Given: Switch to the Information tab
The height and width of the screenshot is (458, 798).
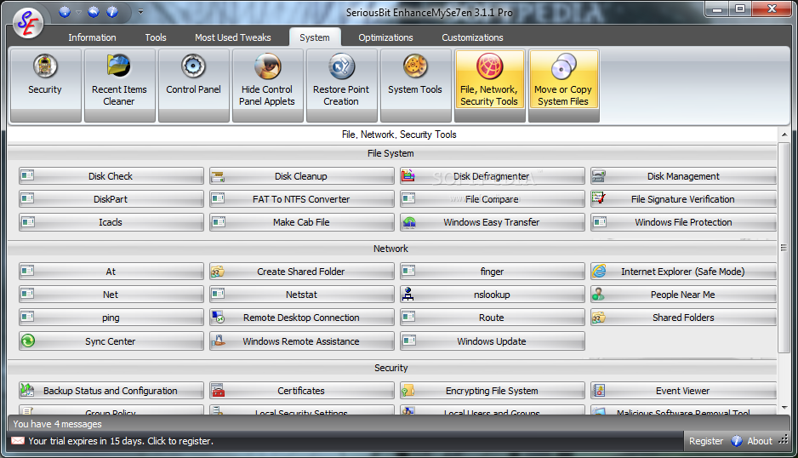Looking at the screenshot, I should coord(92,37).
